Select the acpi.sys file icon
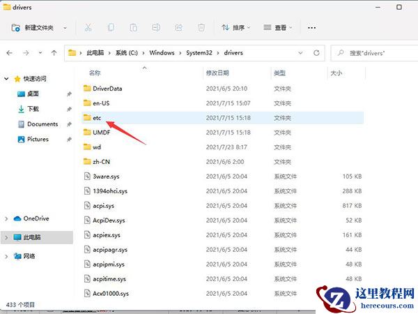This screenshot has width=418, height=314. pyautogui.click(x=87, y=206)
